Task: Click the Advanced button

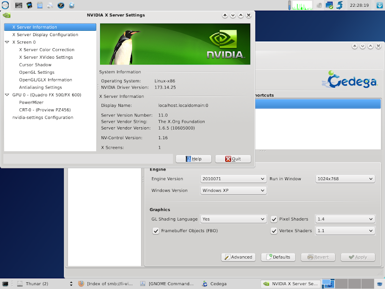Action: pos(238,257)
